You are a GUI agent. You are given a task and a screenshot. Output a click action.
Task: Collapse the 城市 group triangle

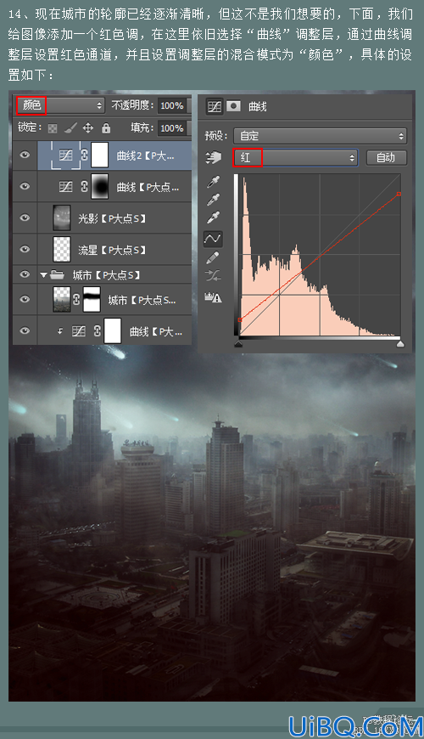tap(44, 274)
